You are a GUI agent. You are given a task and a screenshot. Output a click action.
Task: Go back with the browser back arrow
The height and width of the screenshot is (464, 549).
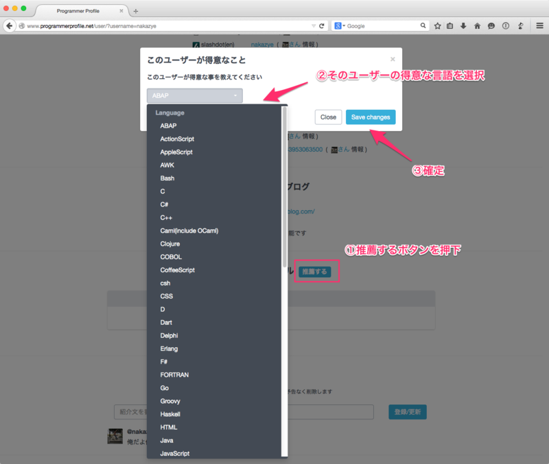(10, 26)
